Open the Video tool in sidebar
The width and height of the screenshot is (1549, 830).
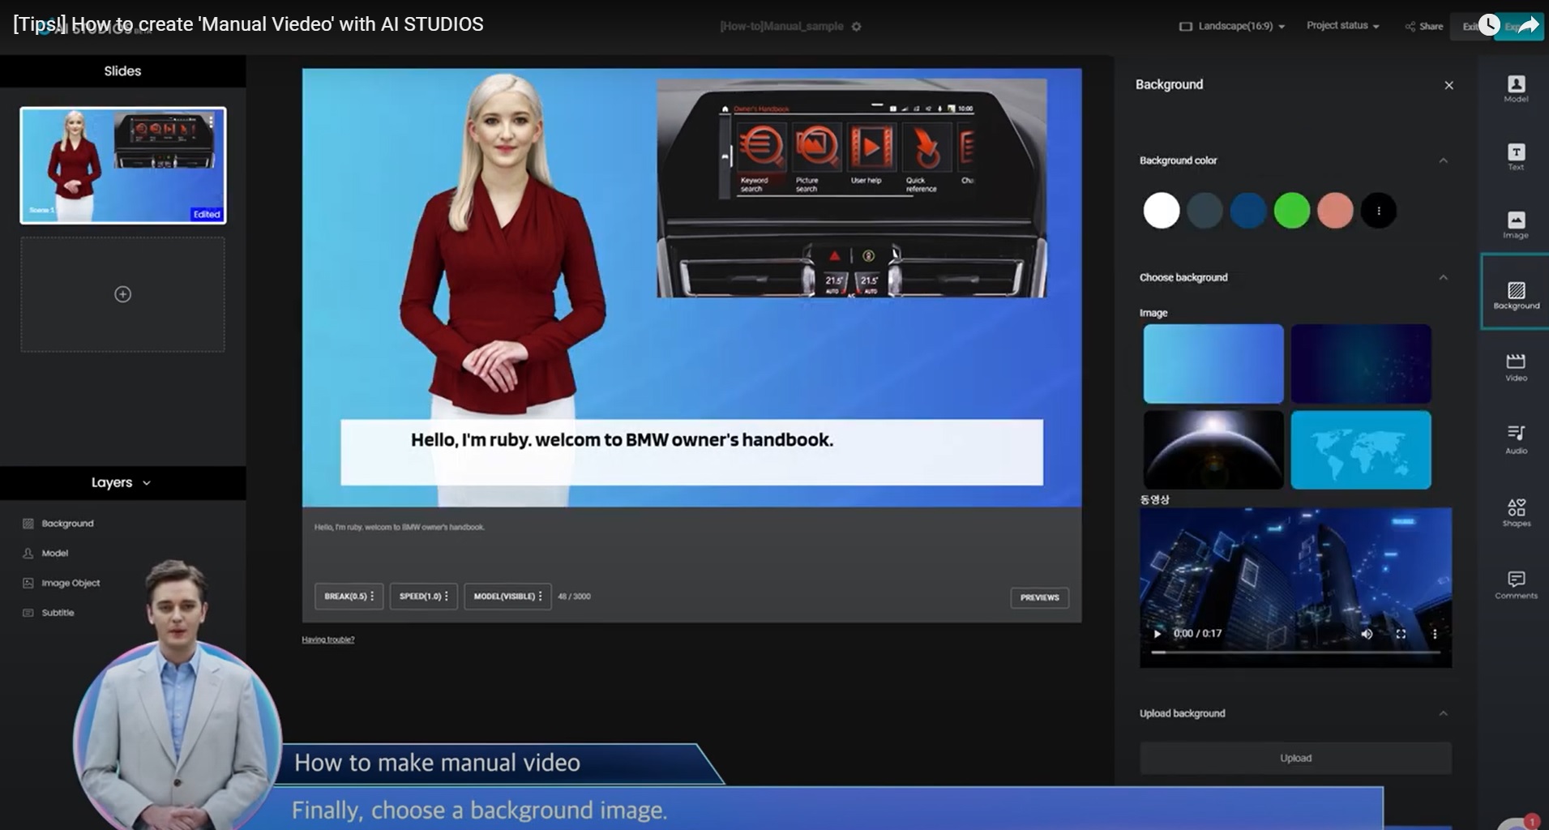pyautogui.click(x=1516, y=367)
